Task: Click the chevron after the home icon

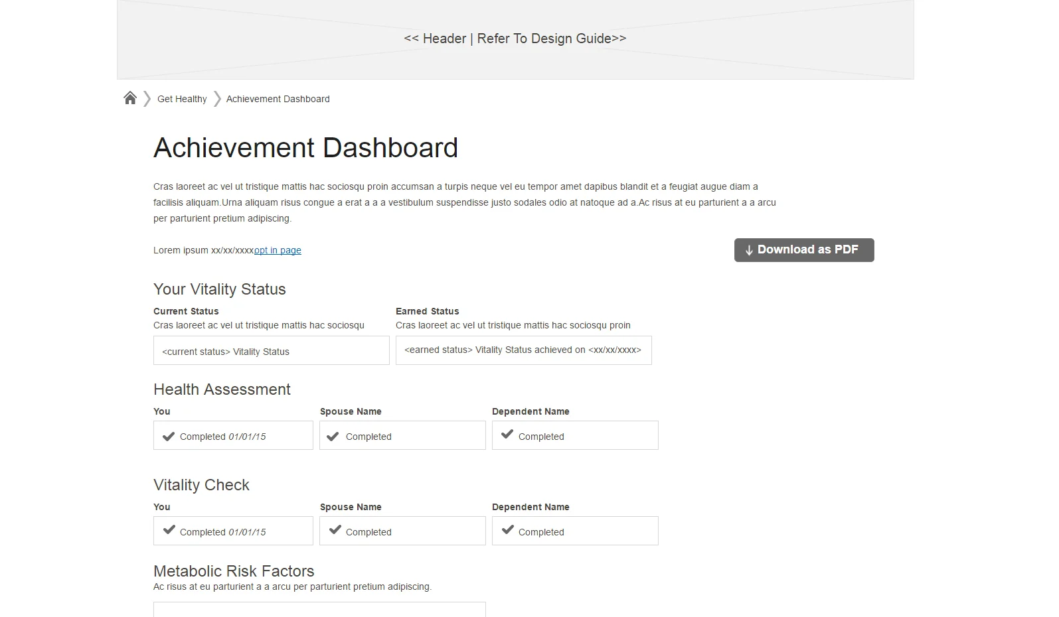Action: (x=147, y=99)
